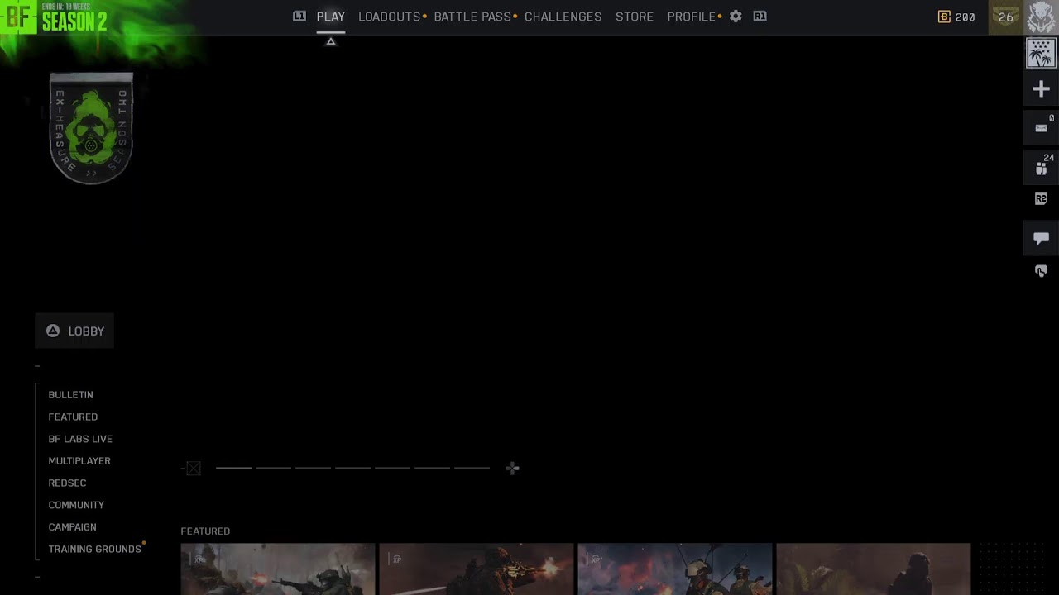
Task: Click the XP icon on third featured card
Action: 595,559
